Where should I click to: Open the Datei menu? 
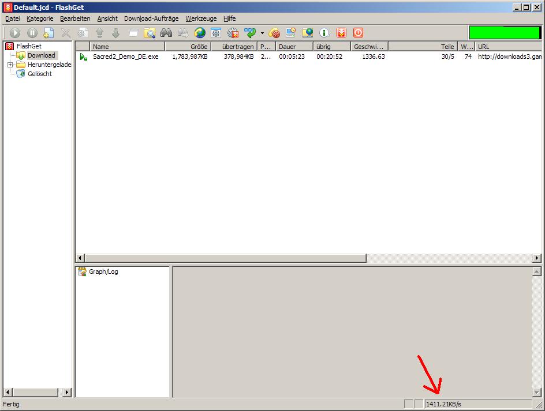coord(13,19)
